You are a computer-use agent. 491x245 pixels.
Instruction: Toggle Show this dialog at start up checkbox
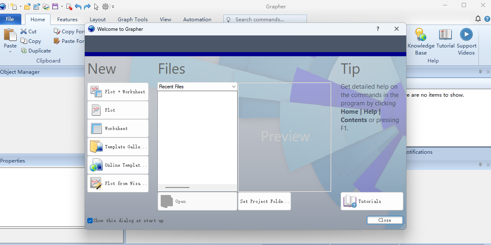click(x=90, y=221)
